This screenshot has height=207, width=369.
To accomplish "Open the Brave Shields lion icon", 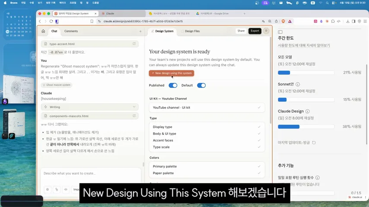I will [283, 21].
